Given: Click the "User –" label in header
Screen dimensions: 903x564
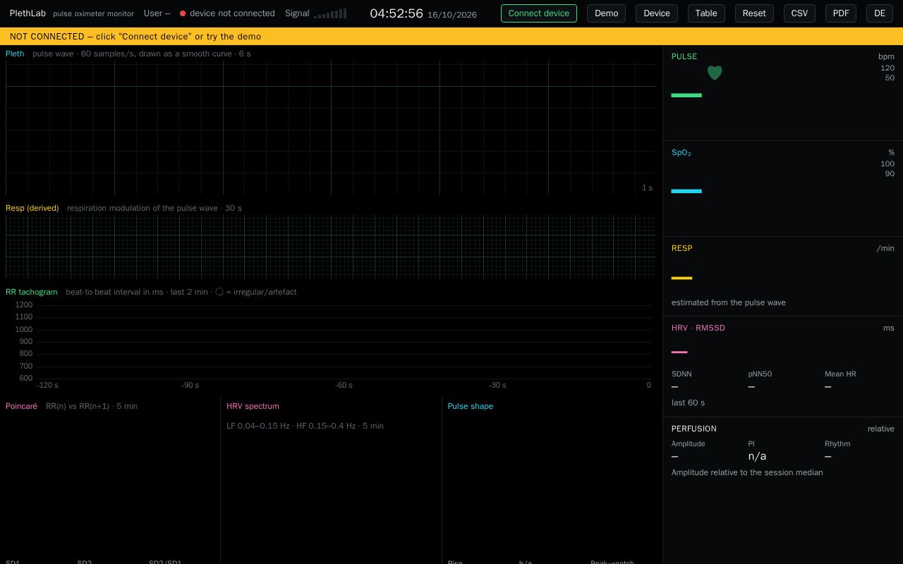Looking at the screenshot, I should coord(157,13).
